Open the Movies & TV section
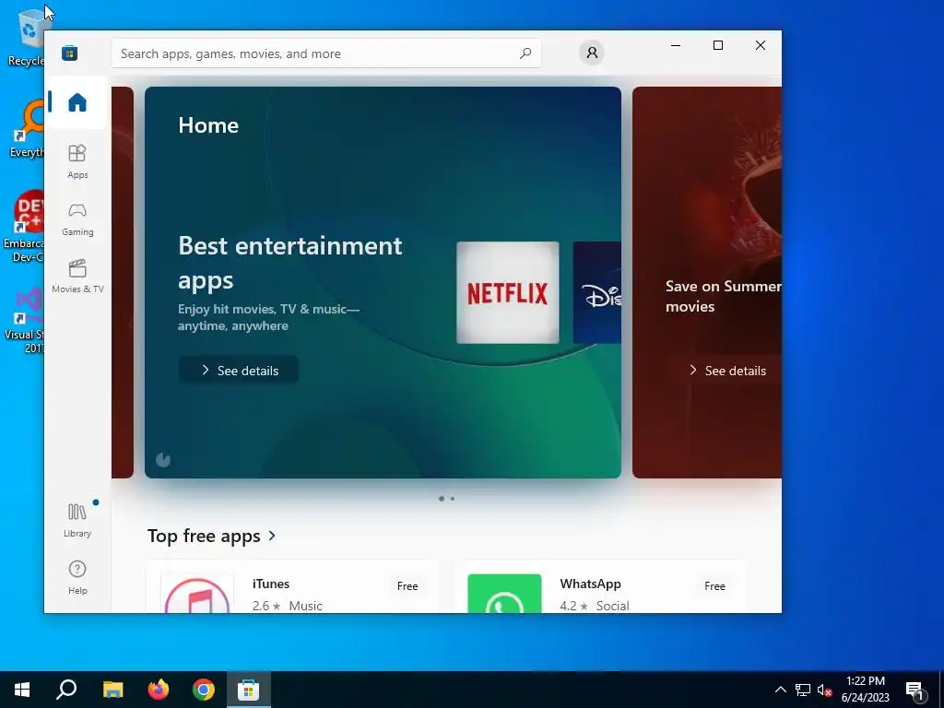944x708 pixels. [x=77, y=277]
